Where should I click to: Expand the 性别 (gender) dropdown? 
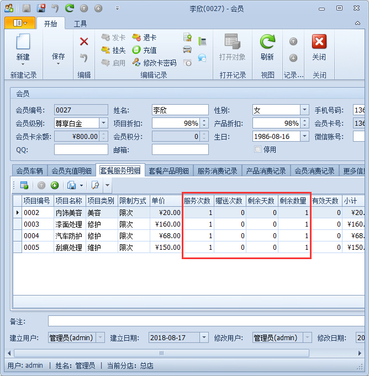coord(304,110)
